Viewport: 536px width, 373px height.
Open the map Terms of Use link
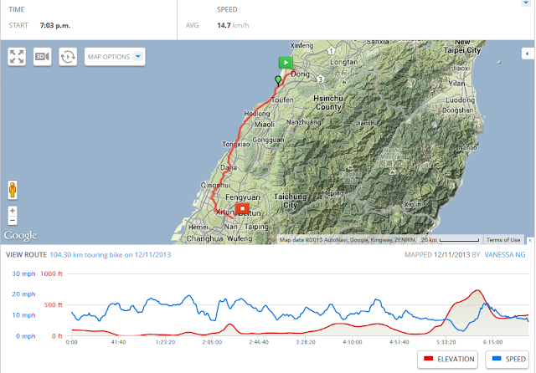(503, 240)
